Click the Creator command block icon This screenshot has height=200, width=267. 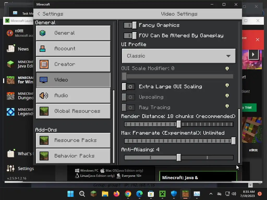click(44, 64)
